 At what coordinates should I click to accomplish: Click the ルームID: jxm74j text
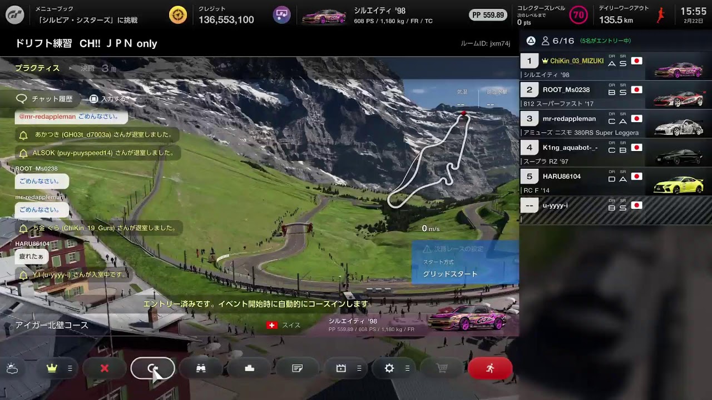tap(485, 43)
